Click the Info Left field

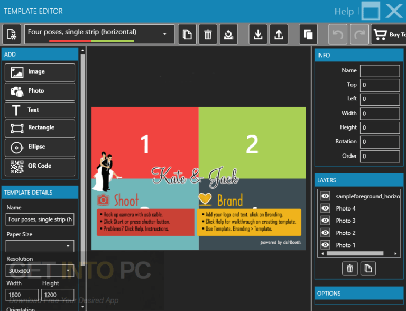click(x=380, y=99)
